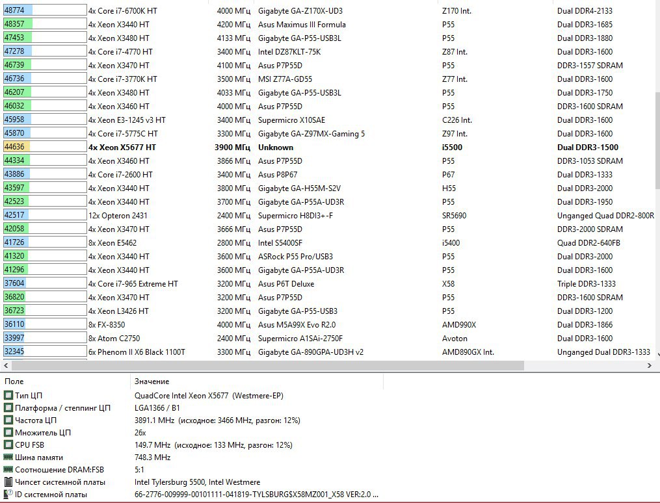Click the icon next to Частота ЦП
This screenshot has height=503, width=660.
click(x=8, y=420)
